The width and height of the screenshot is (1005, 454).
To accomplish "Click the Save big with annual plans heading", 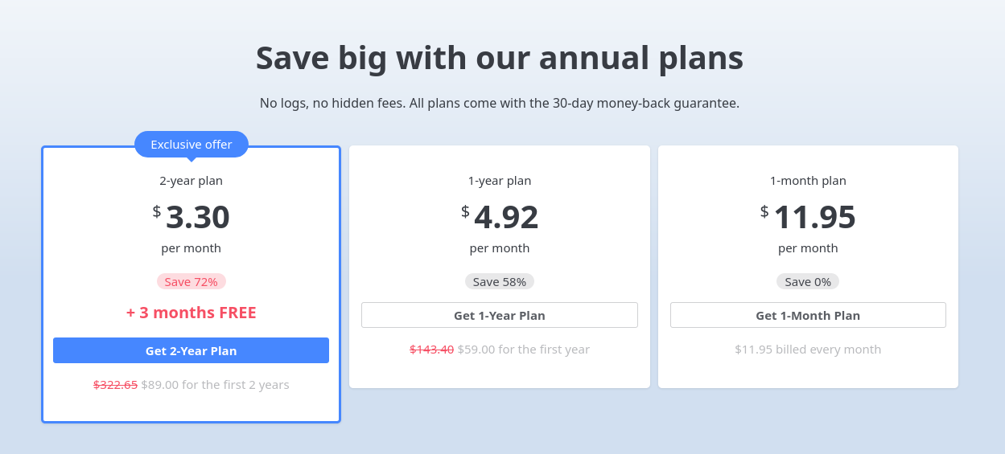I will [x=500, y=58].
